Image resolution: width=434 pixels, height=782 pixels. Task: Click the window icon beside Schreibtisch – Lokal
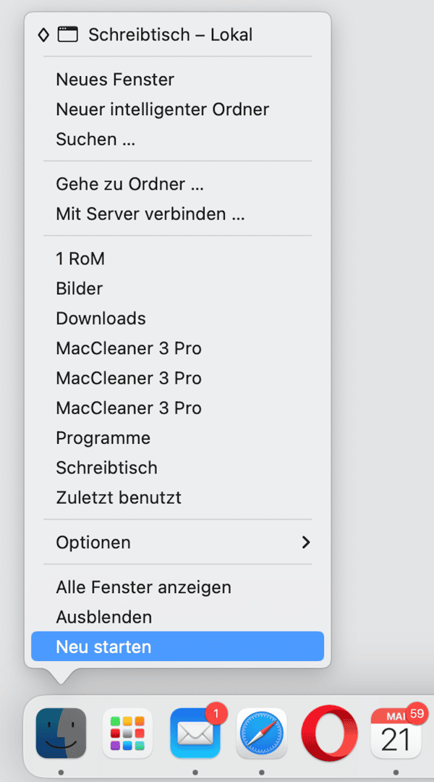(x=67, y=34)
